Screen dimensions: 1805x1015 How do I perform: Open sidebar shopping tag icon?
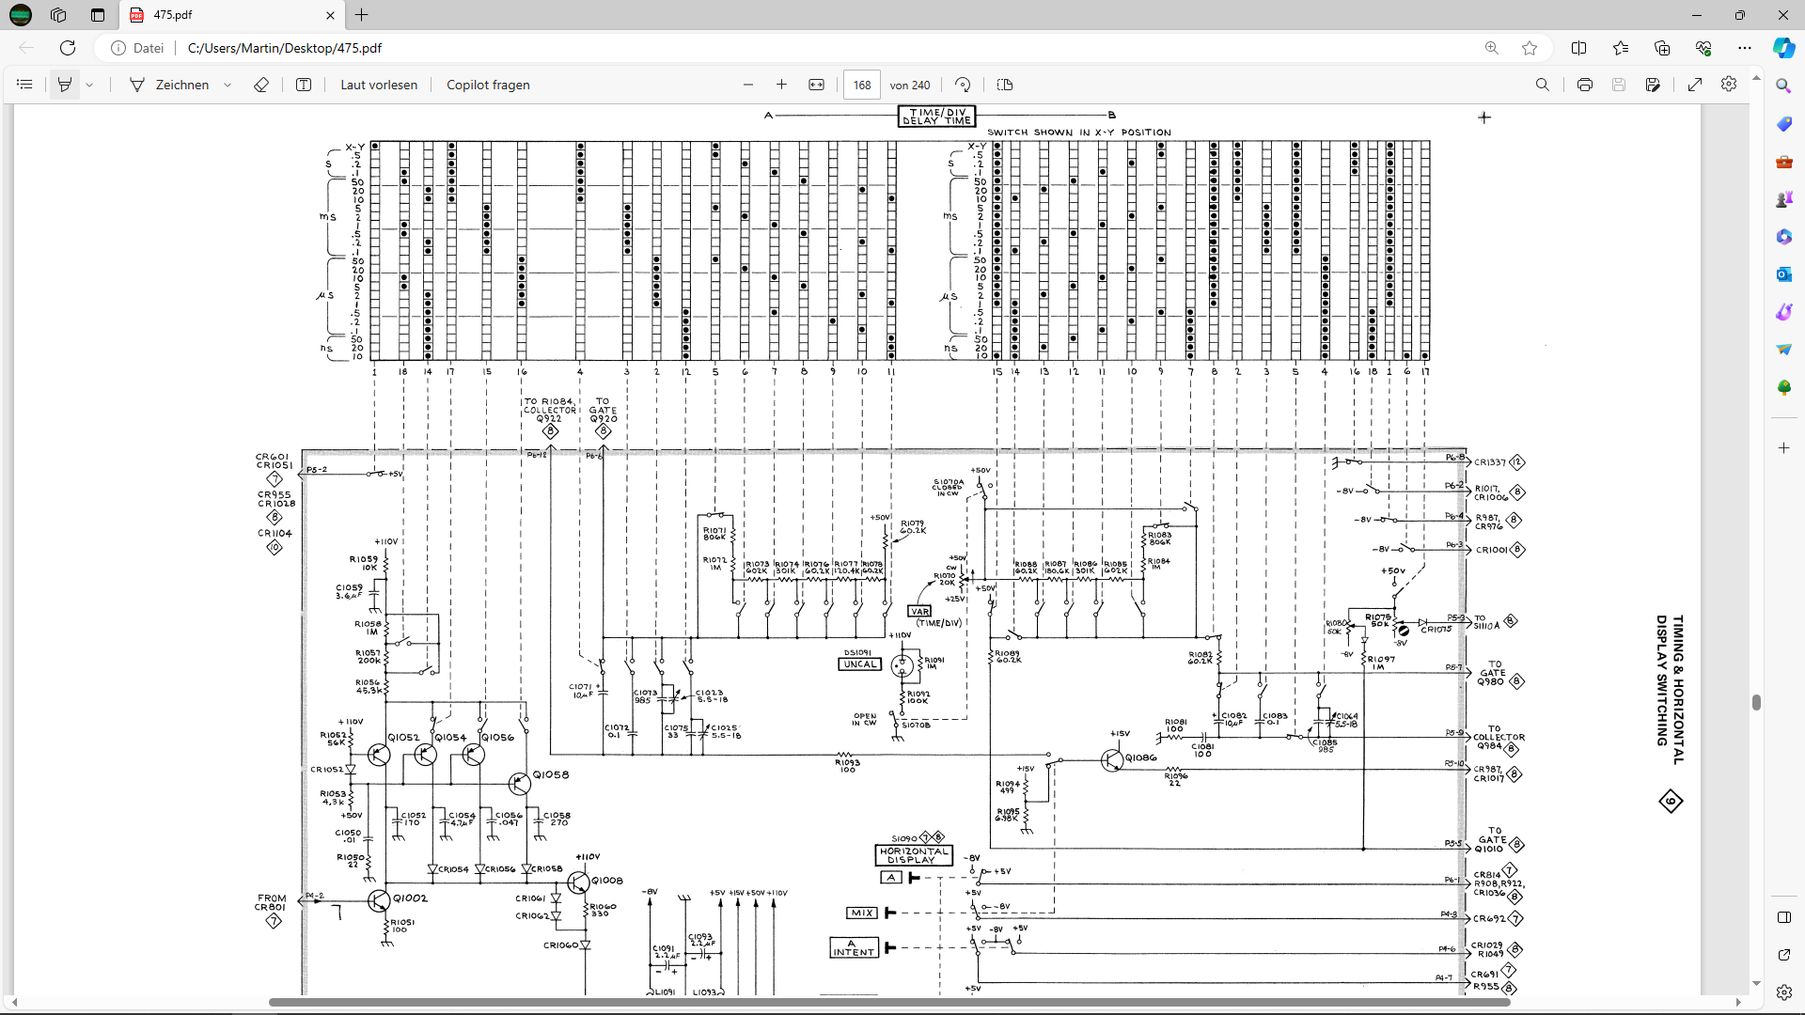point(1783,124)
